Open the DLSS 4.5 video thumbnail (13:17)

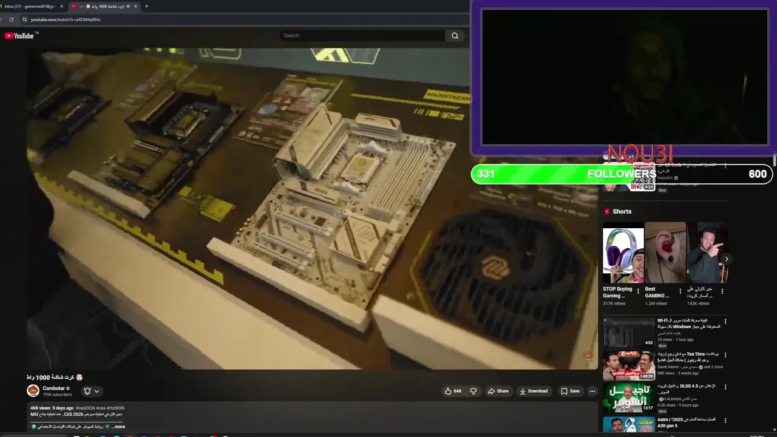[x=628, y=398]
